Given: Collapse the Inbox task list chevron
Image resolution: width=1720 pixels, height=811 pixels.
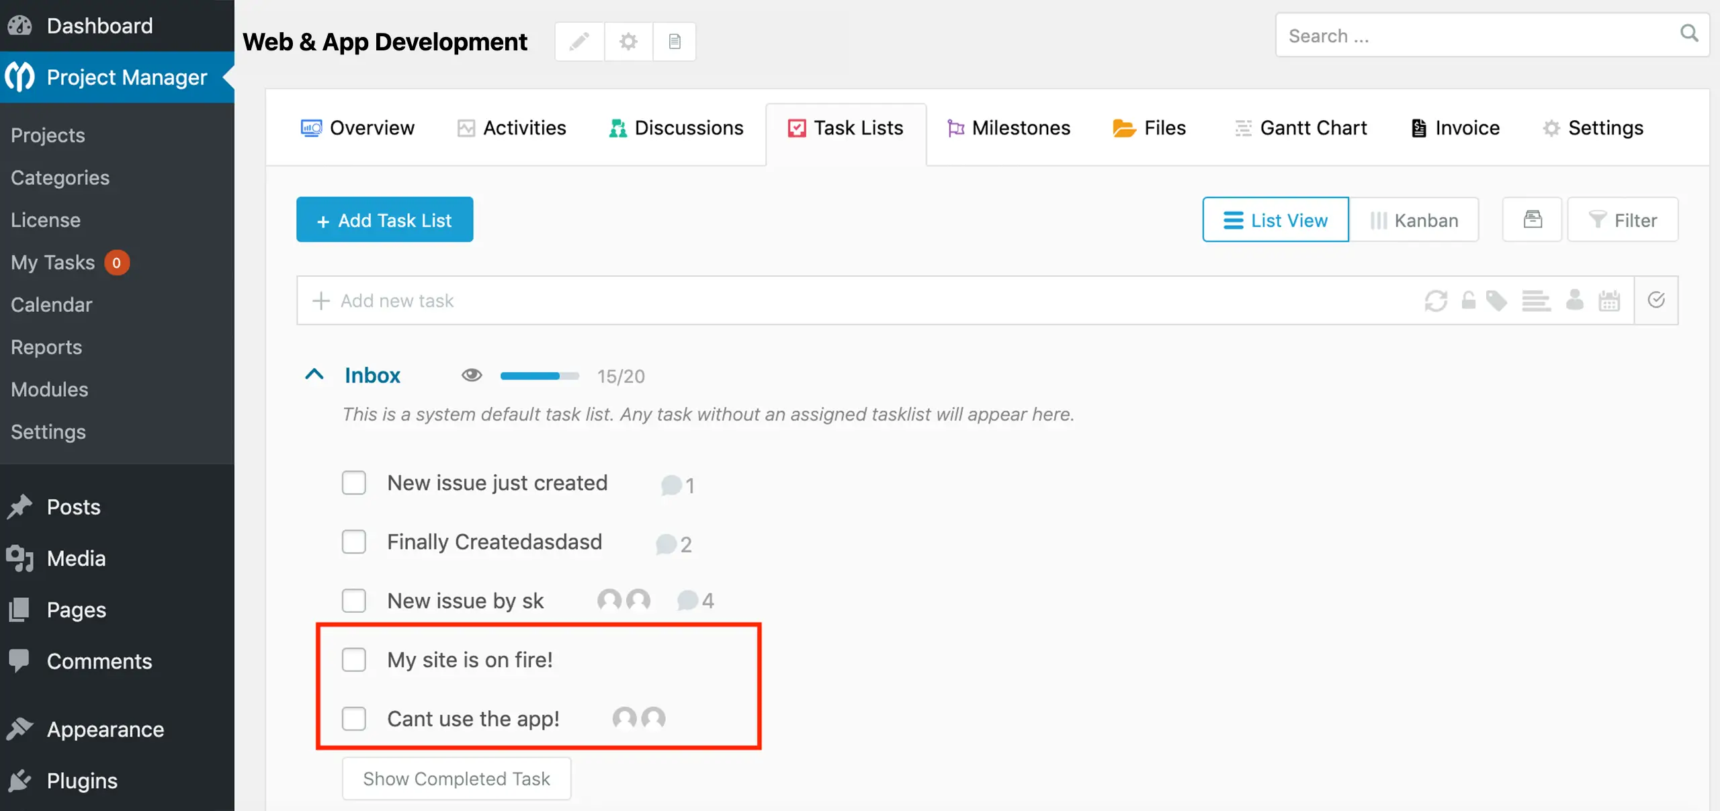Looking at the screenshot, I should tap(314, 375).
